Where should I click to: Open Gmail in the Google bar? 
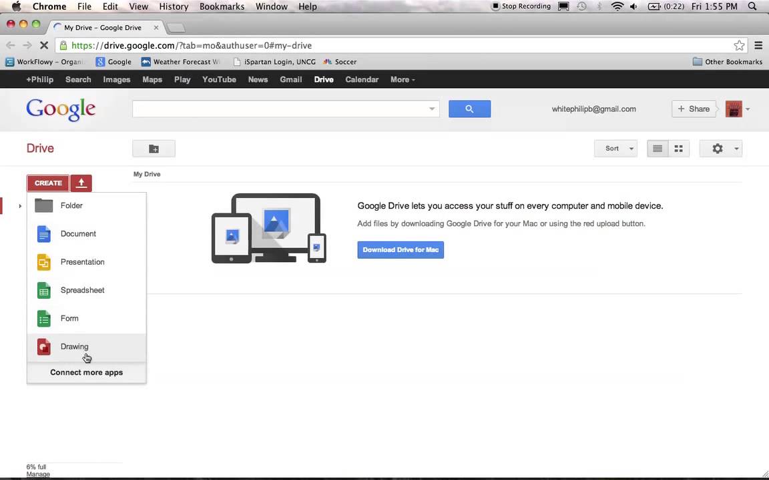pyautogui.click(x=291, y=79)
